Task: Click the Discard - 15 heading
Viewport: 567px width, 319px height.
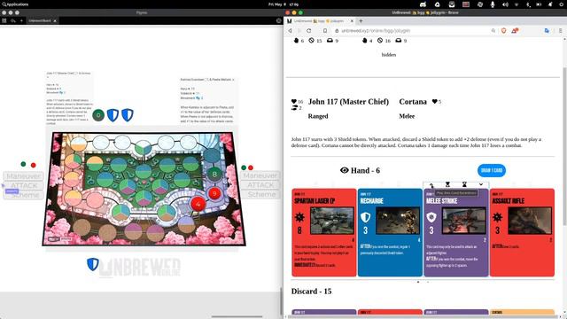Action: [311, 292]
